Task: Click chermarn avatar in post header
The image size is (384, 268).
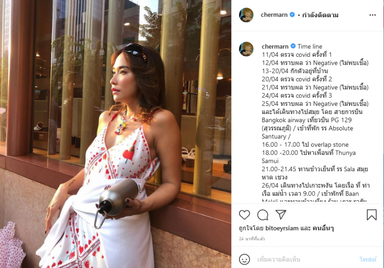Action: (246, 15)
